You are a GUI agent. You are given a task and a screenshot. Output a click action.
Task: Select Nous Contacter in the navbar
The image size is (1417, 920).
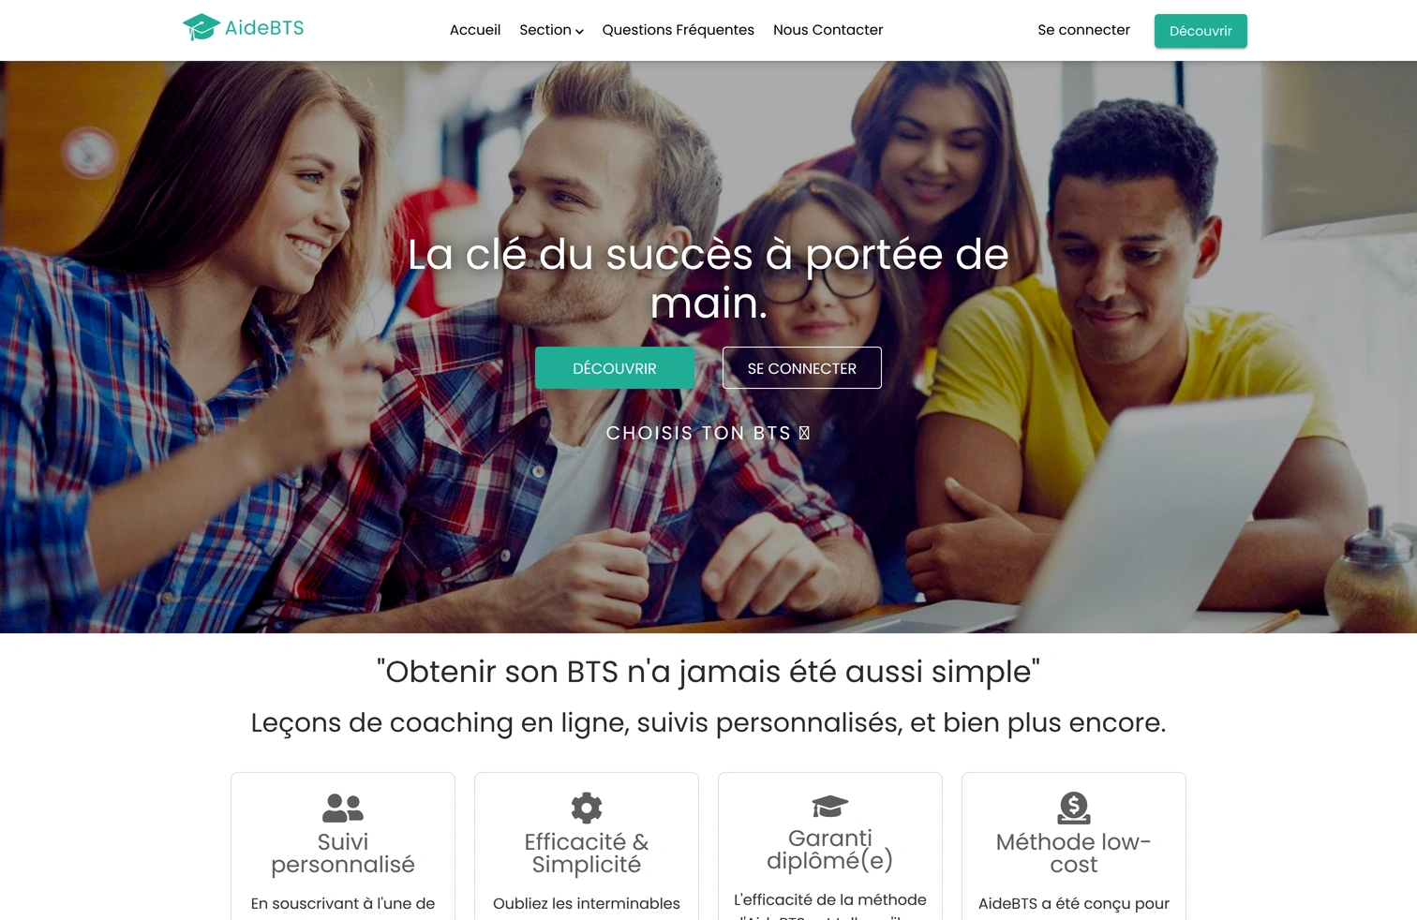click(828, 30)
